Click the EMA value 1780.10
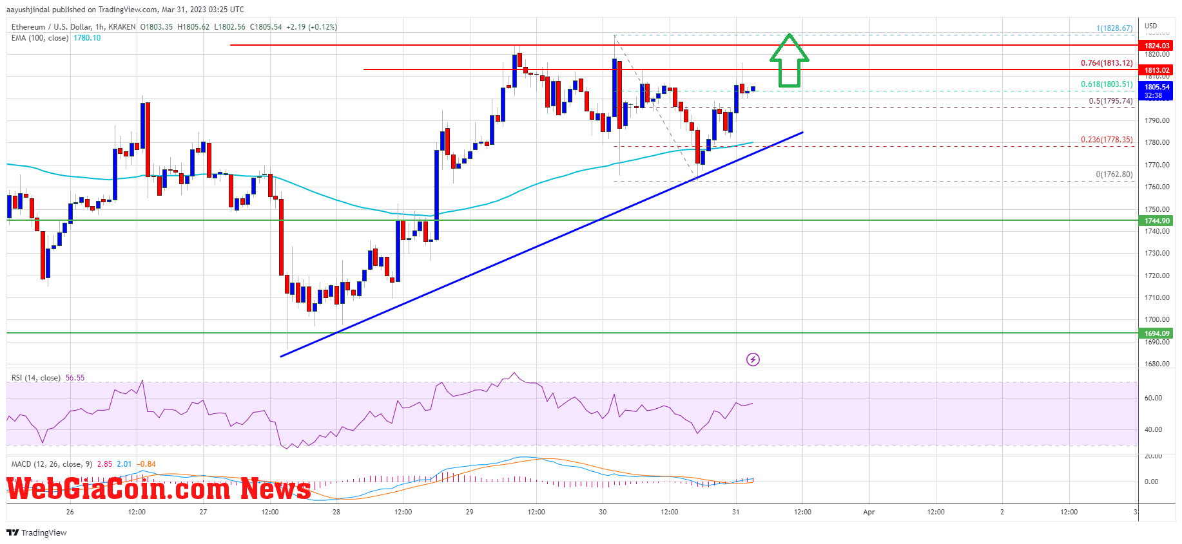1182x544 pixels. (87, 38)
